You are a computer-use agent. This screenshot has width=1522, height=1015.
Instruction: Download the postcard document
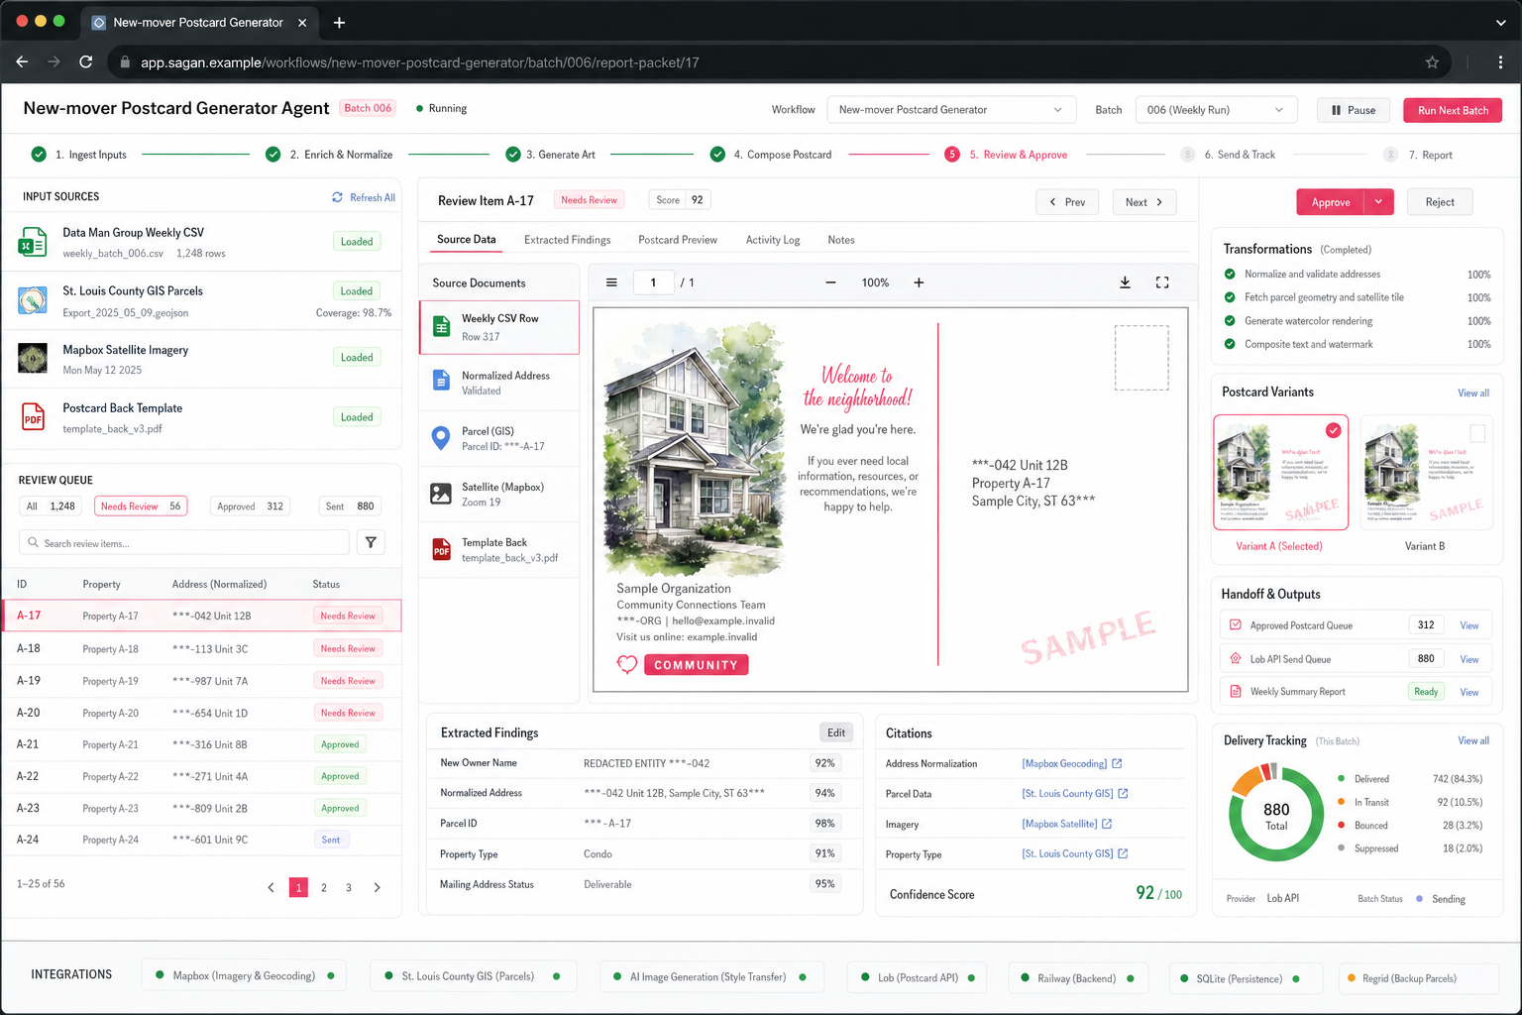coord(1125,282)
